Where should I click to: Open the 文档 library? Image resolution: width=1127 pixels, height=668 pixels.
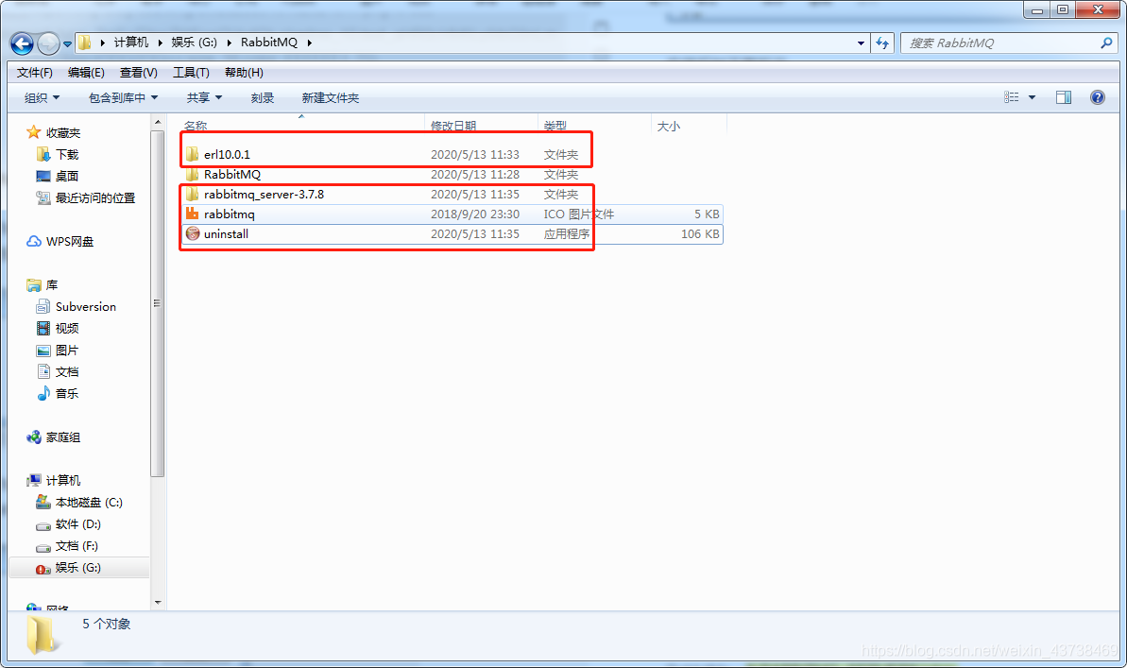[x=67, y=371]
